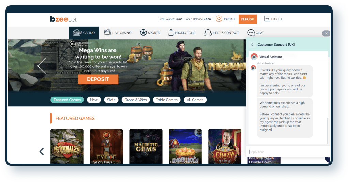Go back using the chat back chevron
The image size is (349, 182).
pyautogui.click(x=252, y=45)
